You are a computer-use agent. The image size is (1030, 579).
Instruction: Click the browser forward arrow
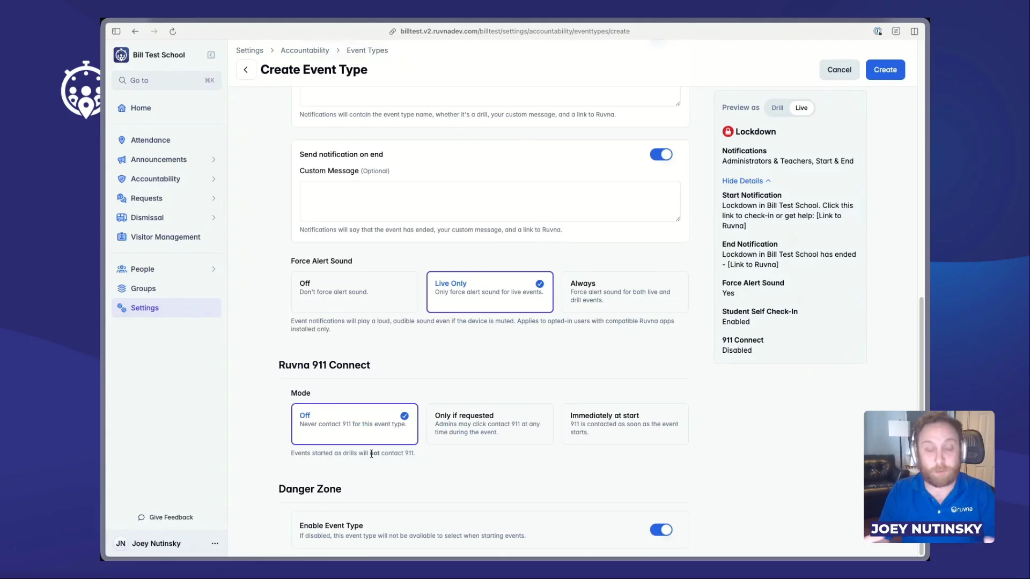(154, 31)
